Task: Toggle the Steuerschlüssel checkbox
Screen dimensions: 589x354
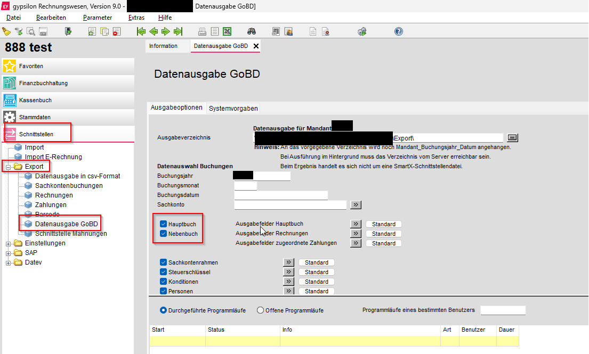Action: tap(163, 272)
